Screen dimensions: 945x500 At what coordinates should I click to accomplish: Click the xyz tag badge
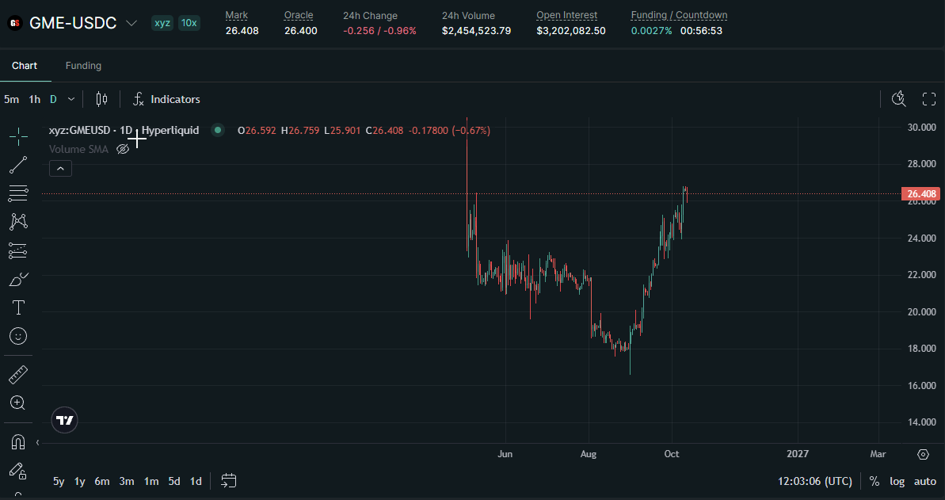tap(162, 23)
